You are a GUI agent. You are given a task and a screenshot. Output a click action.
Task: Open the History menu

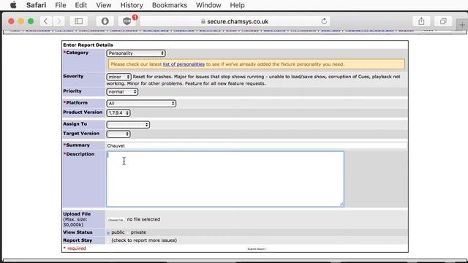pos(132,5)
